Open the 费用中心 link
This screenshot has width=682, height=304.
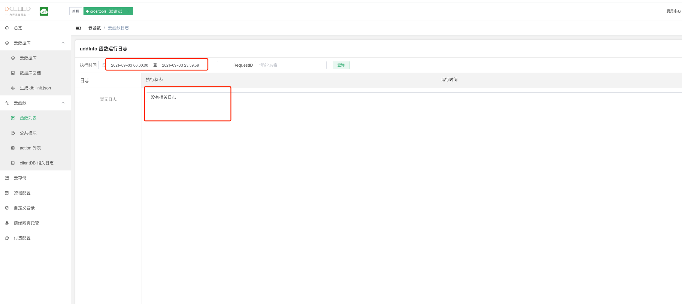pos(673,11)
